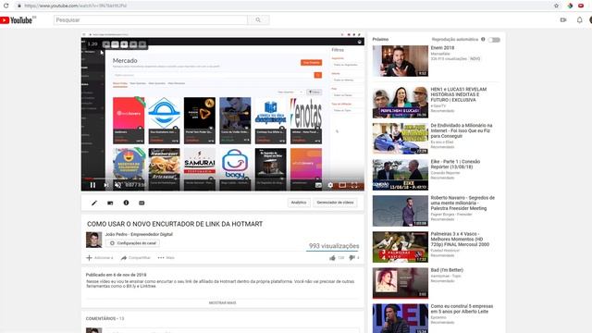Open the De Endividado a Milionário thumbnail
The image size is (592, 333).
pyautogui.click(x=401, y=139)
